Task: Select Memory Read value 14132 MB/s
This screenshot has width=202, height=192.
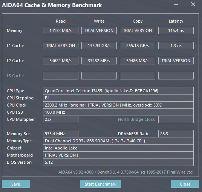Action: point(61,30)
